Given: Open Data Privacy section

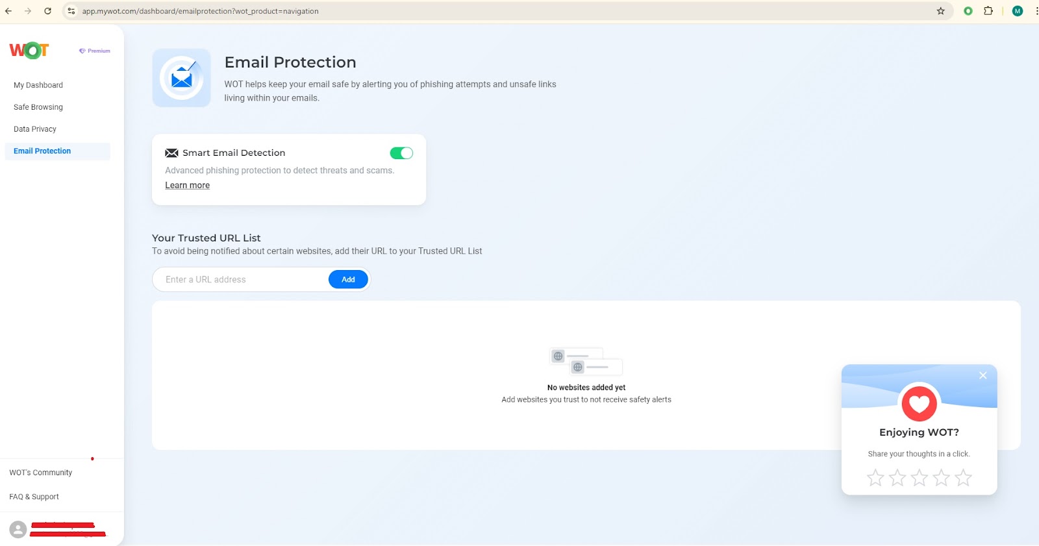Looking at the screenshot, I should pyautogui.click(x=35, y=129).
